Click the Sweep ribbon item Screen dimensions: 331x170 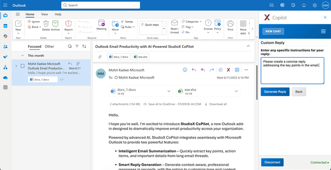[x=127, y=22]
